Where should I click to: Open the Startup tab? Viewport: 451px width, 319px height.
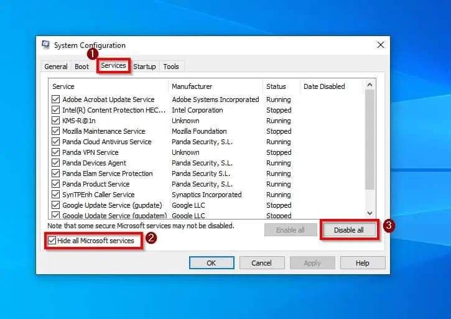click(144, 67)
